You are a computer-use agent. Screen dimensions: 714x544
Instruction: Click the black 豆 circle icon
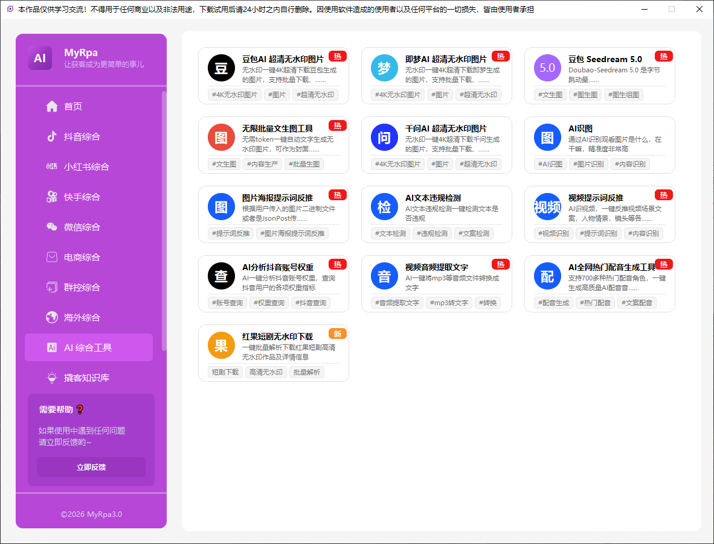click(x=221, y=68)
